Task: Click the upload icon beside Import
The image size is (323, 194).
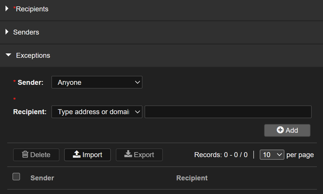Action: (77, 155)
